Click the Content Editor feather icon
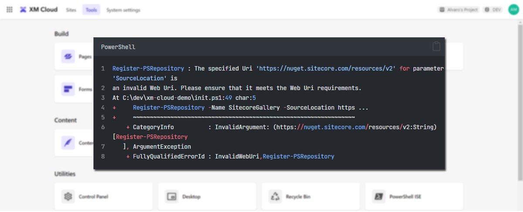The image size is (523, 212). (x=68, y=142)
